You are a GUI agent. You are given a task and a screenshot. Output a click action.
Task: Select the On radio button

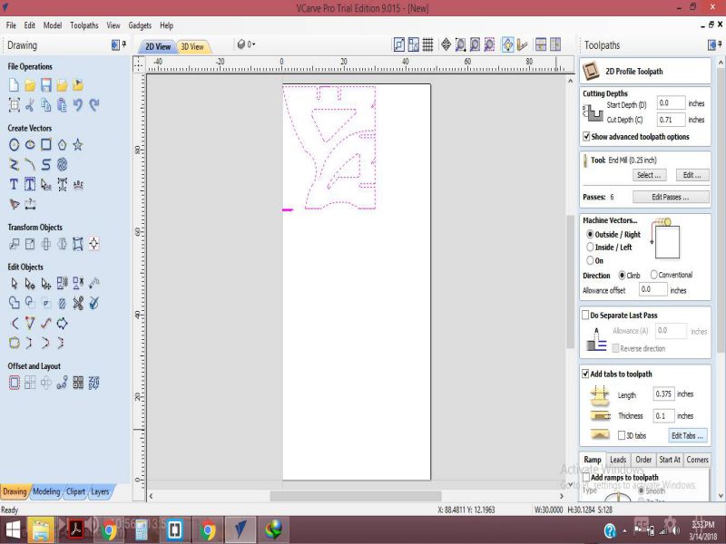(591, 260)
